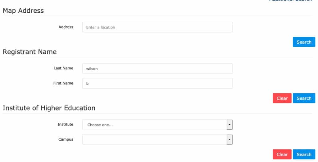Clear the Registrant Name form
The height and width of the screenshot is (162, 318).
282,98
